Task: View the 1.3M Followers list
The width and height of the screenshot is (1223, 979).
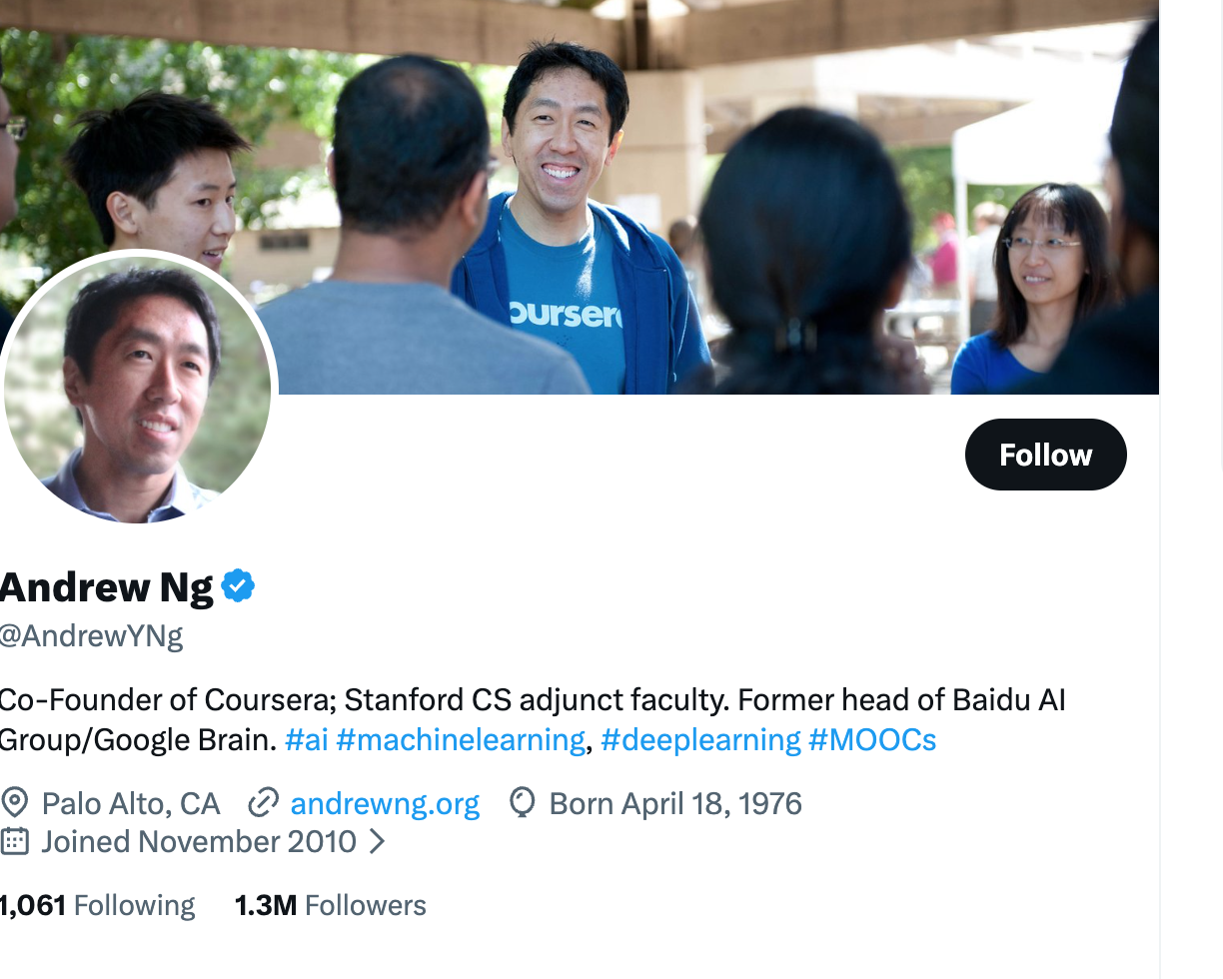Action: (x=331, y=906)
